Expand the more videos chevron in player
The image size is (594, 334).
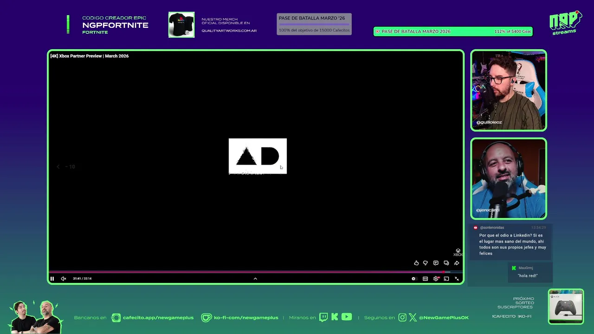pos(255,279)
